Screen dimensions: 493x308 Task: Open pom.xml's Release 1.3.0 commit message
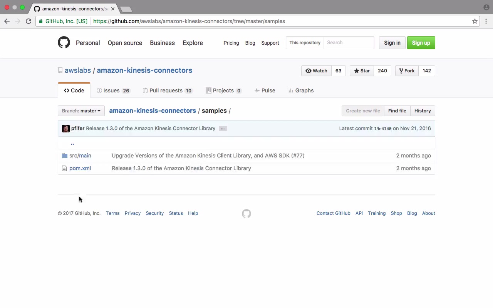coord(181,168)
